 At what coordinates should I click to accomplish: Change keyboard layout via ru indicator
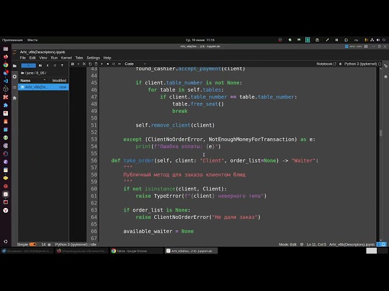coord(356,40)
